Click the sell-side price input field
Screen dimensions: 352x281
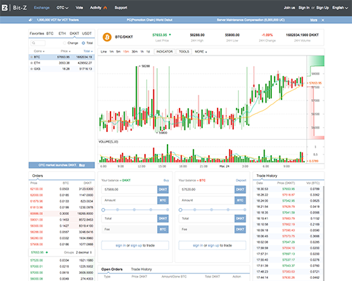point(207,190)
